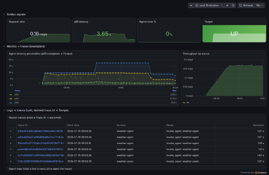The image size is (269, 175).
Task: Click the yellow p95 legend color swatch
Action: pyautogui.click(x=11, y=99)
